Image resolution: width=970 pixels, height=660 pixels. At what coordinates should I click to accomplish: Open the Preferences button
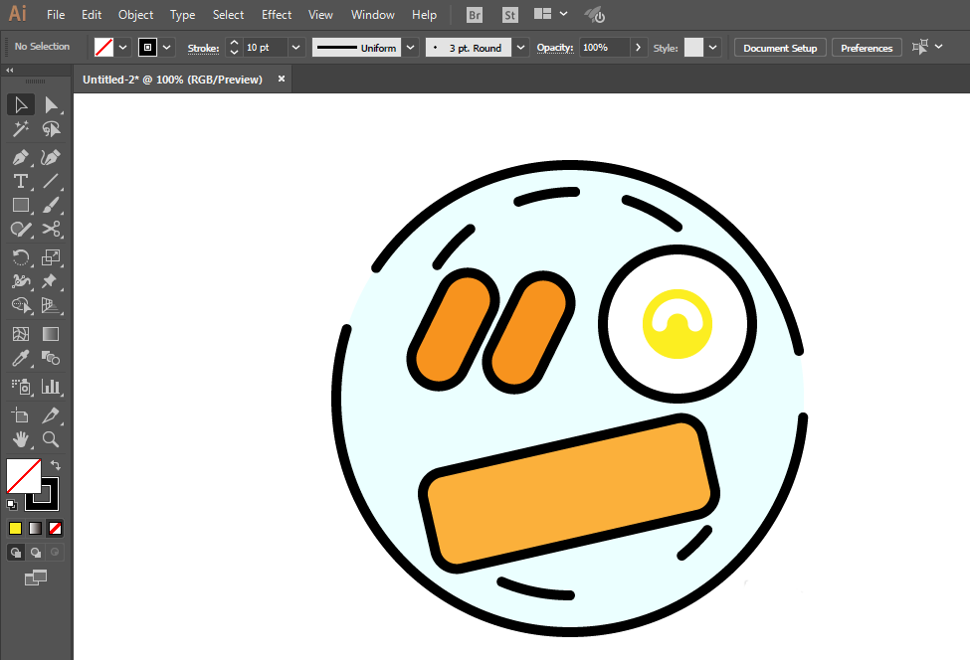coord(867,48)
